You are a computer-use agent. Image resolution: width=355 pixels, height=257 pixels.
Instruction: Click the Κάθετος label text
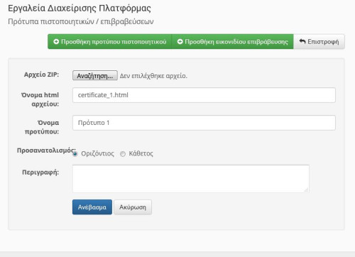point(141,153)
